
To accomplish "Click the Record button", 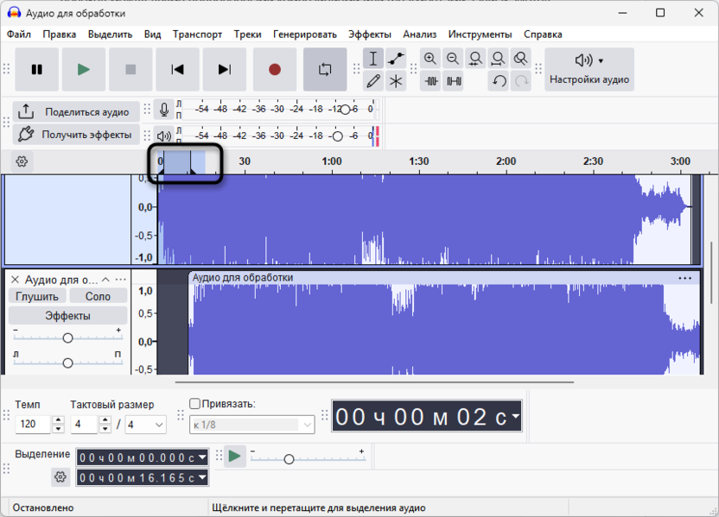I will pos(275,70).
